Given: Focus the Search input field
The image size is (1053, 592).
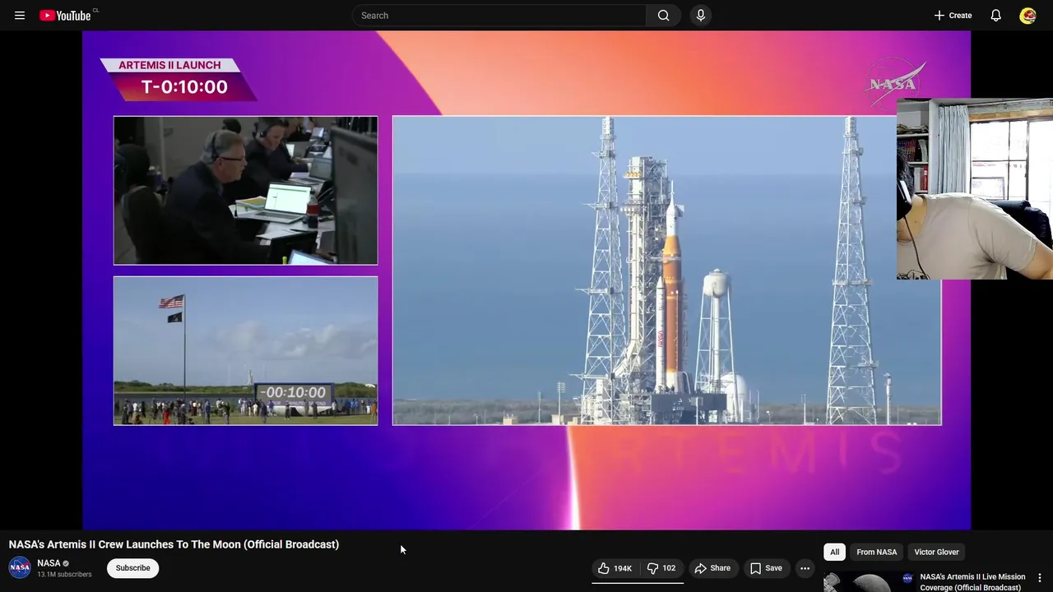Looking at the screenshot, I should pos(499,16).
